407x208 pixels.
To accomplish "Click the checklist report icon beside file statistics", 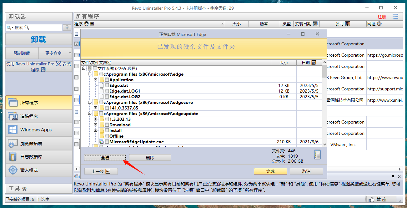I will pyautogui.click(x=317, y=155).
